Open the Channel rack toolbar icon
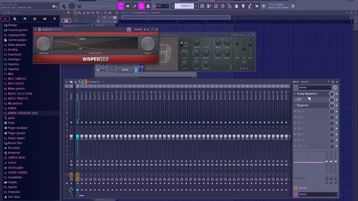The height and width of the screenshot is (201, 358). point(216,6)
